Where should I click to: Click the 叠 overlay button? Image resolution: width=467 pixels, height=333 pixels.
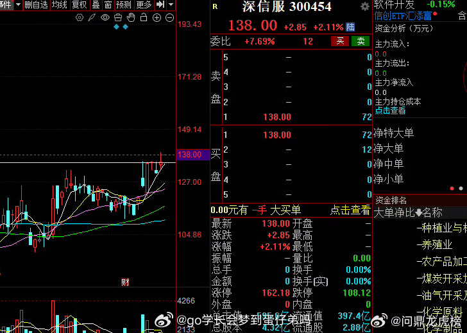[x=96, y=4]
